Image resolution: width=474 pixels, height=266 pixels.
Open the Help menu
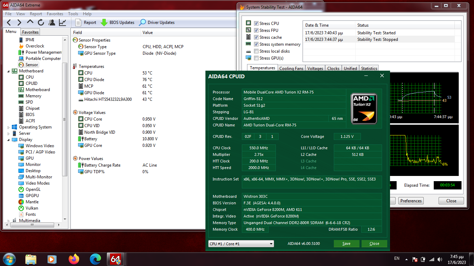87,14
